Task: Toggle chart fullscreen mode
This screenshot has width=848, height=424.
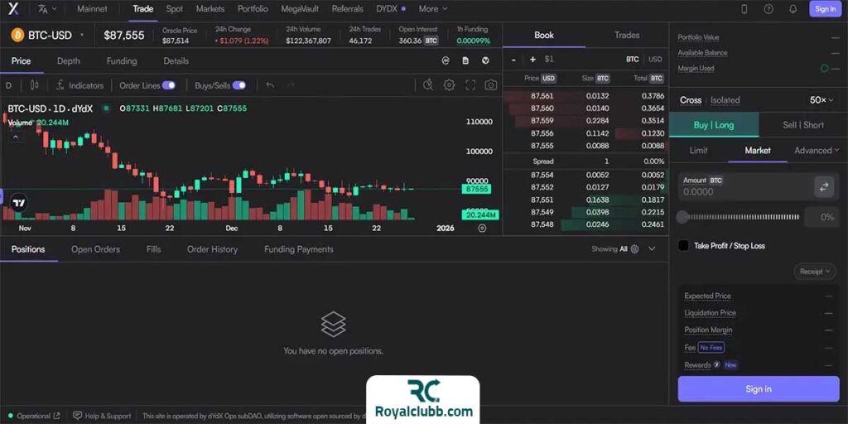Action: (470, 85)
